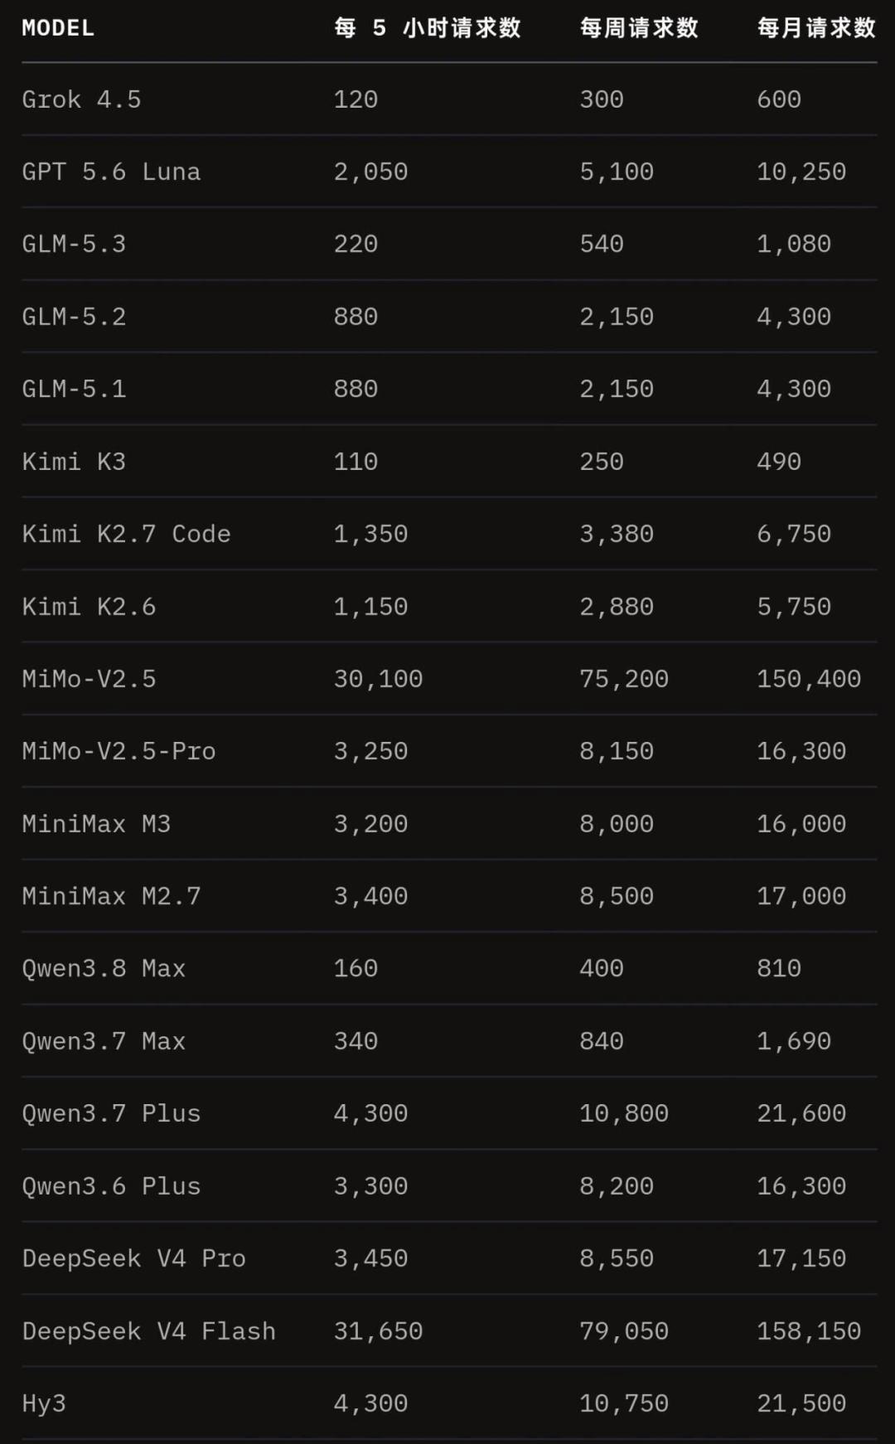
Task: Click the Qwen3.8 Max model name
Action: pos(104,968)
